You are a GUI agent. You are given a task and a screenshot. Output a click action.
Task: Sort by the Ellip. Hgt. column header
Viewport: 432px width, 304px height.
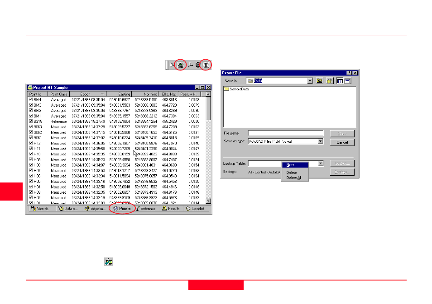click(x=168, y=94)
